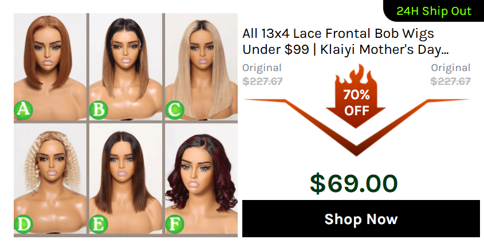The image size is (484, 251).
Task: Select the copper brown bob wig thumbnail
Action: coord(50,66)
